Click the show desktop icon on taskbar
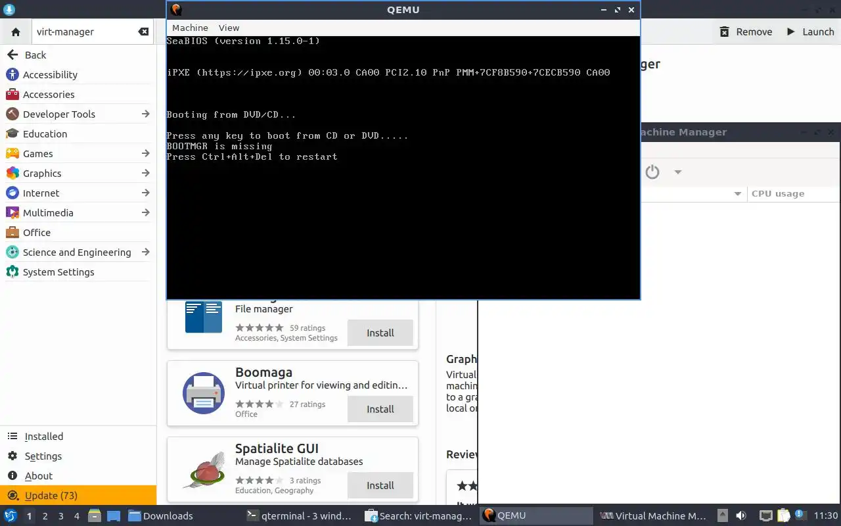841x526 pixels. click(x=113, y=515)
